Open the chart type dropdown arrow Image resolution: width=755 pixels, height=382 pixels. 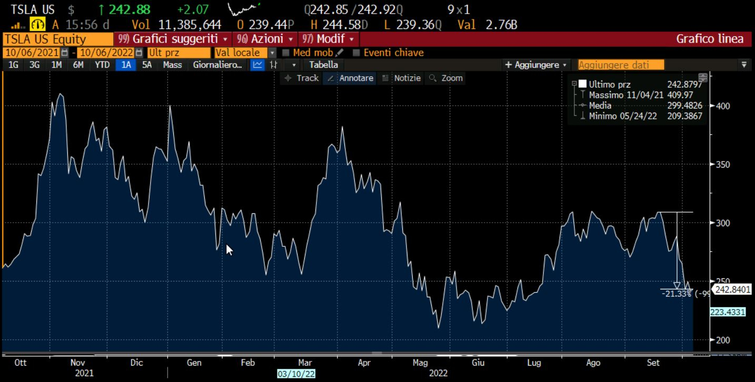point(294,65)
